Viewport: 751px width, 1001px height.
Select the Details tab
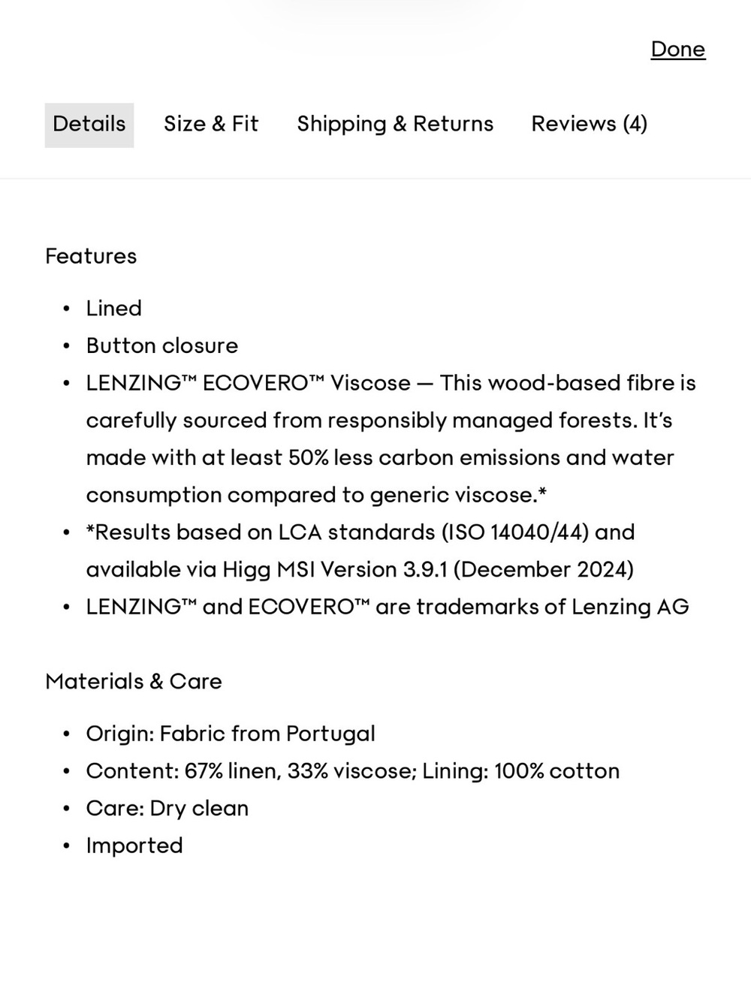click(x=89, y=125)
